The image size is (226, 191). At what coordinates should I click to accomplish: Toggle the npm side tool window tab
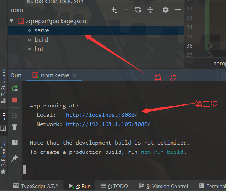pyautogui.click(x=3, y=122)
